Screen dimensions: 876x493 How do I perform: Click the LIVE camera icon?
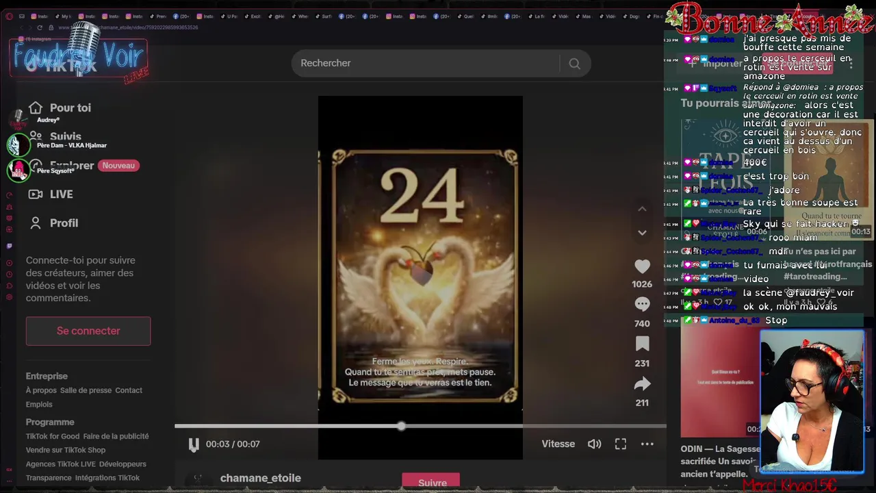click(36, 194)
